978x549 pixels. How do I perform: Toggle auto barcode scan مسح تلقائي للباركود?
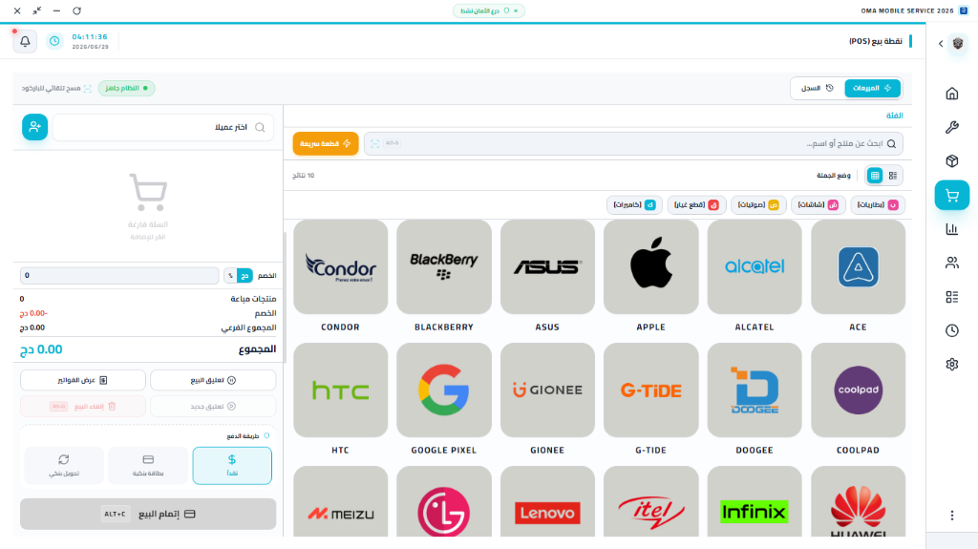tap(56, 89)
